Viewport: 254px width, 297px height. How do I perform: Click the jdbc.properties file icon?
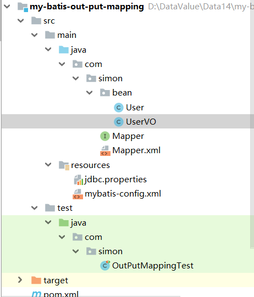(x=78, y=180)
